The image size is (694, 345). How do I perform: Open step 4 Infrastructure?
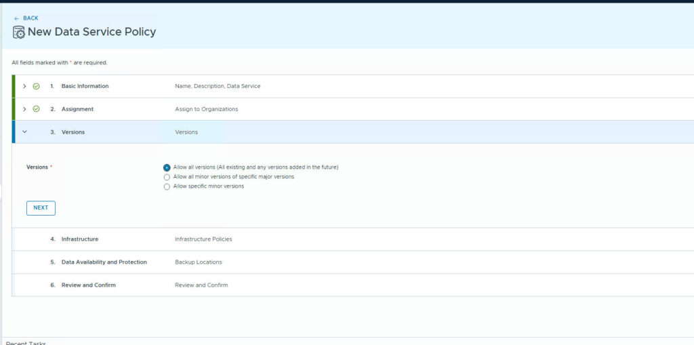point(79,239)
